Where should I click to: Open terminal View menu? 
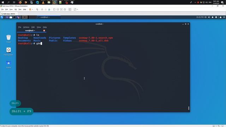[x=39, y=27]
